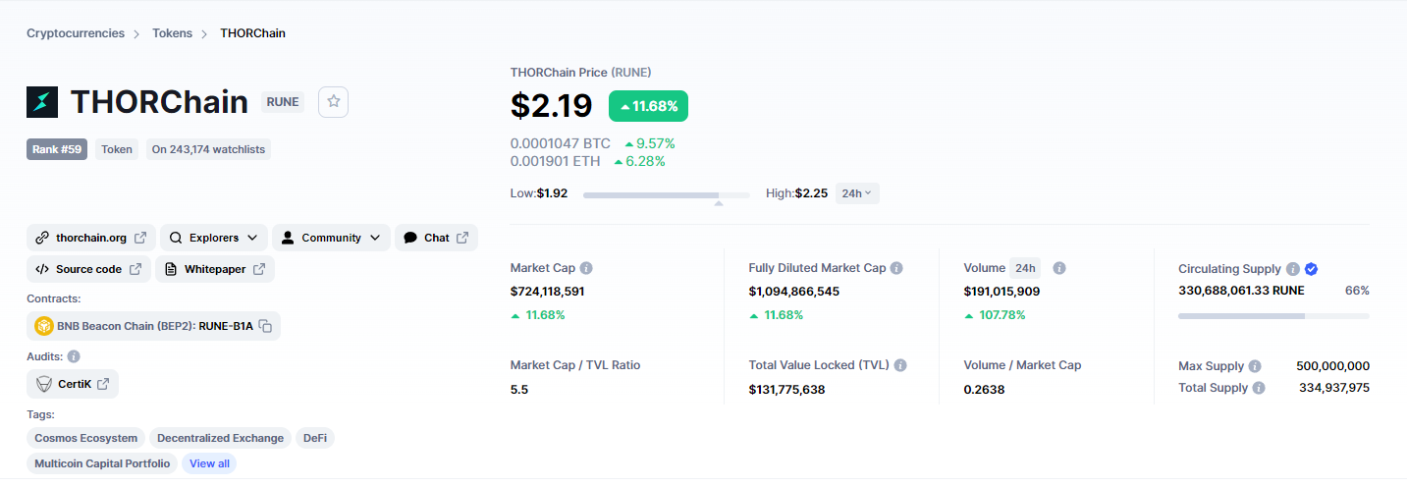Copy the RUNE-B1A contract address
This screenshot has width=1407, height=487.
265,326
